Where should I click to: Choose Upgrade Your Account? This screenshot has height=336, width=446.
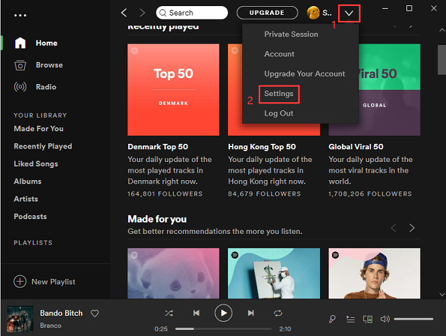click(x=304, y=74)
